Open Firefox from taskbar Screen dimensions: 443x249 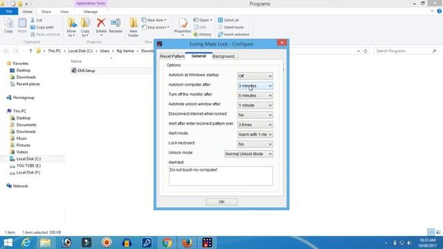click(187, 243)
